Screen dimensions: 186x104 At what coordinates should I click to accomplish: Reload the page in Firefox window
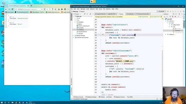coord(12,9)
